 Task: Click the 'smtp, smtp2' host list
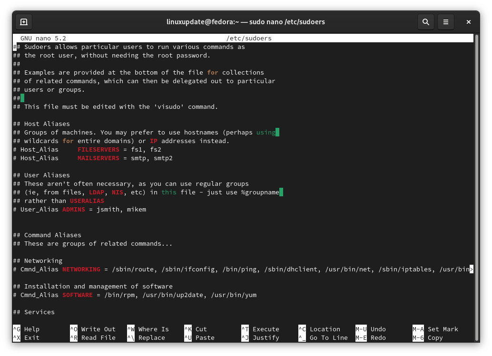tap(152, 158)
